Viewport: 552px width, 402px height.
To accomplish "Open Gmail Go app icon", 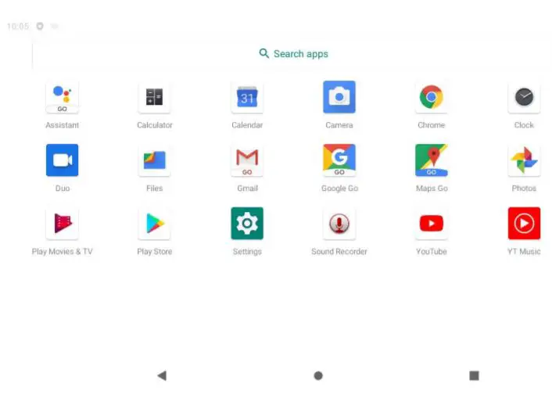I will point(247,160).
